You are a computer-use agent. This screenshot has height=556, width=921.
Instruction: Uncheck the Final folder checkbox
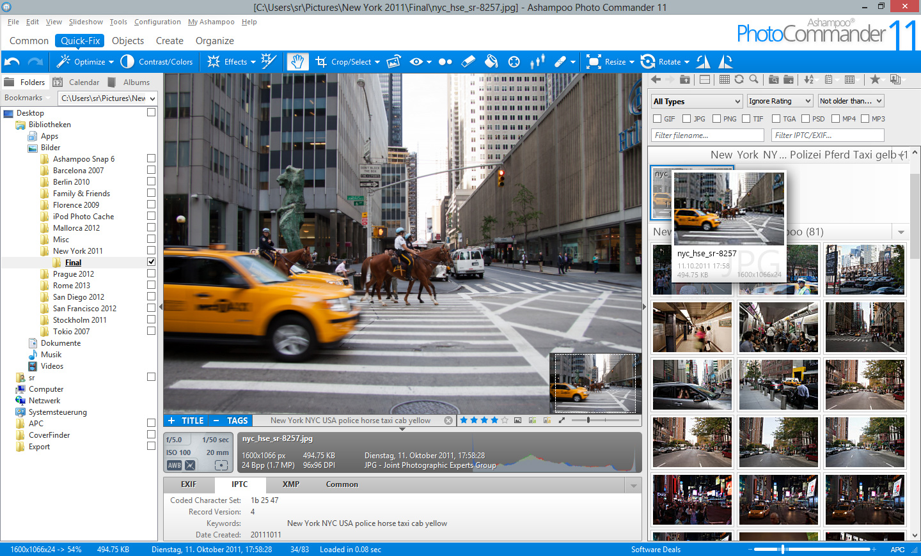point(151,262)
